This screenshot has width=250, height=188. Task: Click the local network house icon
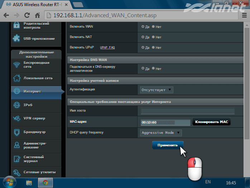pyautogui.click(x=16, y=78)
